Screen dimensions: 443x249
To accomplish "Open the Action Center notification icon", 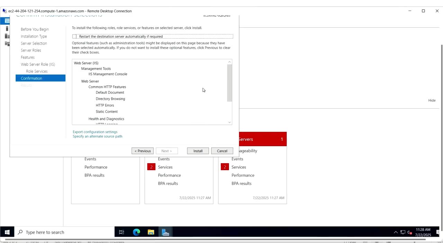I will 438,232.
